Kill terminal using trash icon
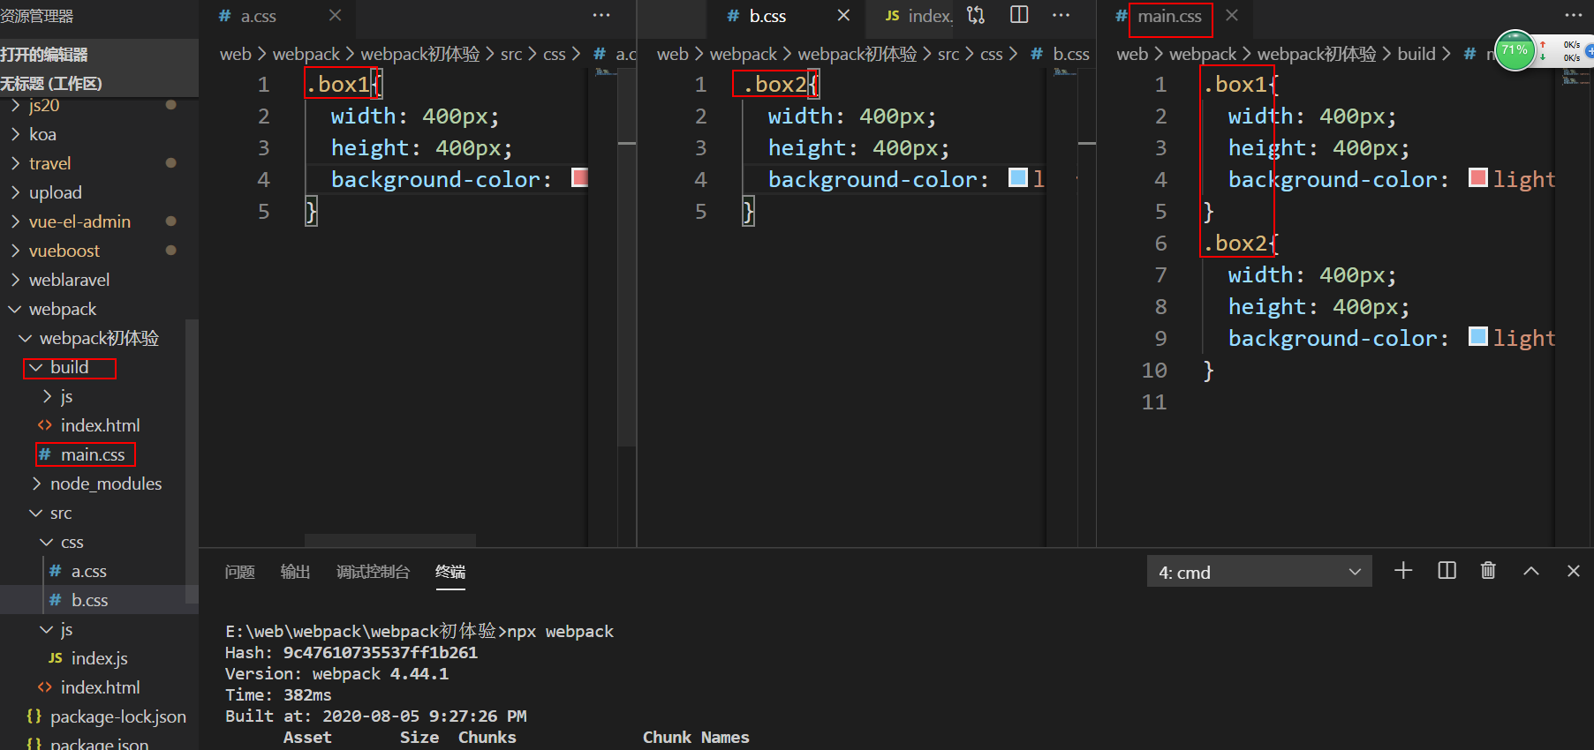The width and height of the screenshot is (1594, 750). pyautogui.click(x=1488, y=571)
